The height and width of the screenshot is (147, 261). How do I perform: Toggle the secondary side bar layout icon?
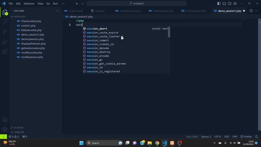(x=230, y=4)
